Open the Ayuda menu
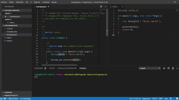The image size is (179, 100). 54,2
